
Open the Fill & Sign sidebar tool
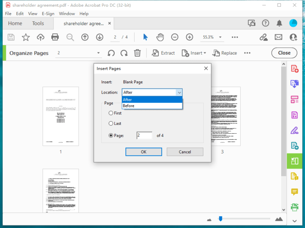point(295,130)
